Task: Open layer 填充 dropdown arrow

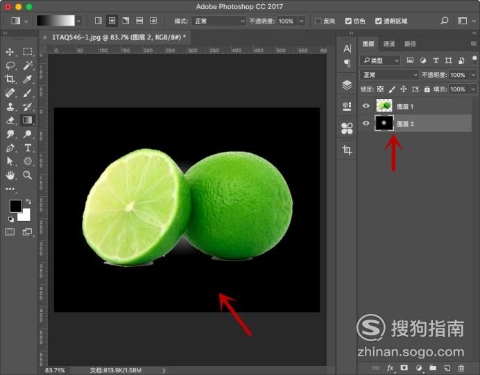Action: 474,89
